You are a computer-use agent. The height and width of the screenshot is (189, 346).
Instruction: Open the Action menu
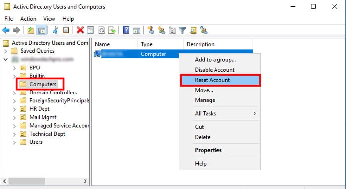click(28, 19)
